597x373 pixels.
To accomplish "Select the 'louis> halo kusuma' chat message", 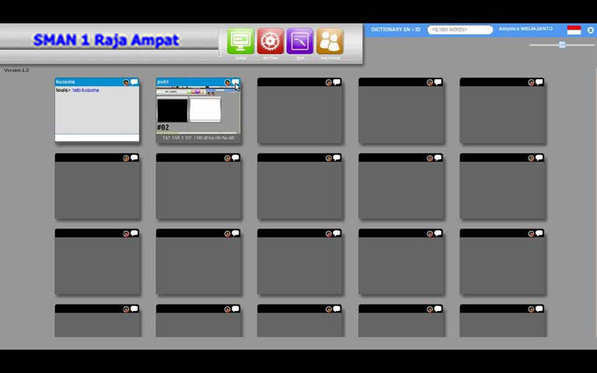I will (x=78, y=90).
